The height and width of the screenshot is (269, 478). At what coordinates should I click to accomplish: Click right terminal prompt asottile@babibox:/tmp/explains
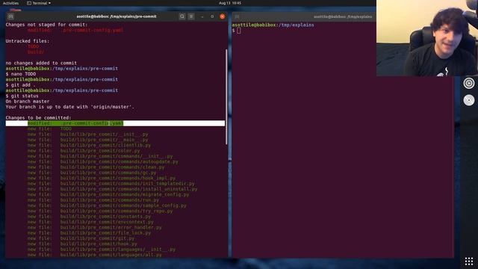pyautogui.click(x=273, y=25)
